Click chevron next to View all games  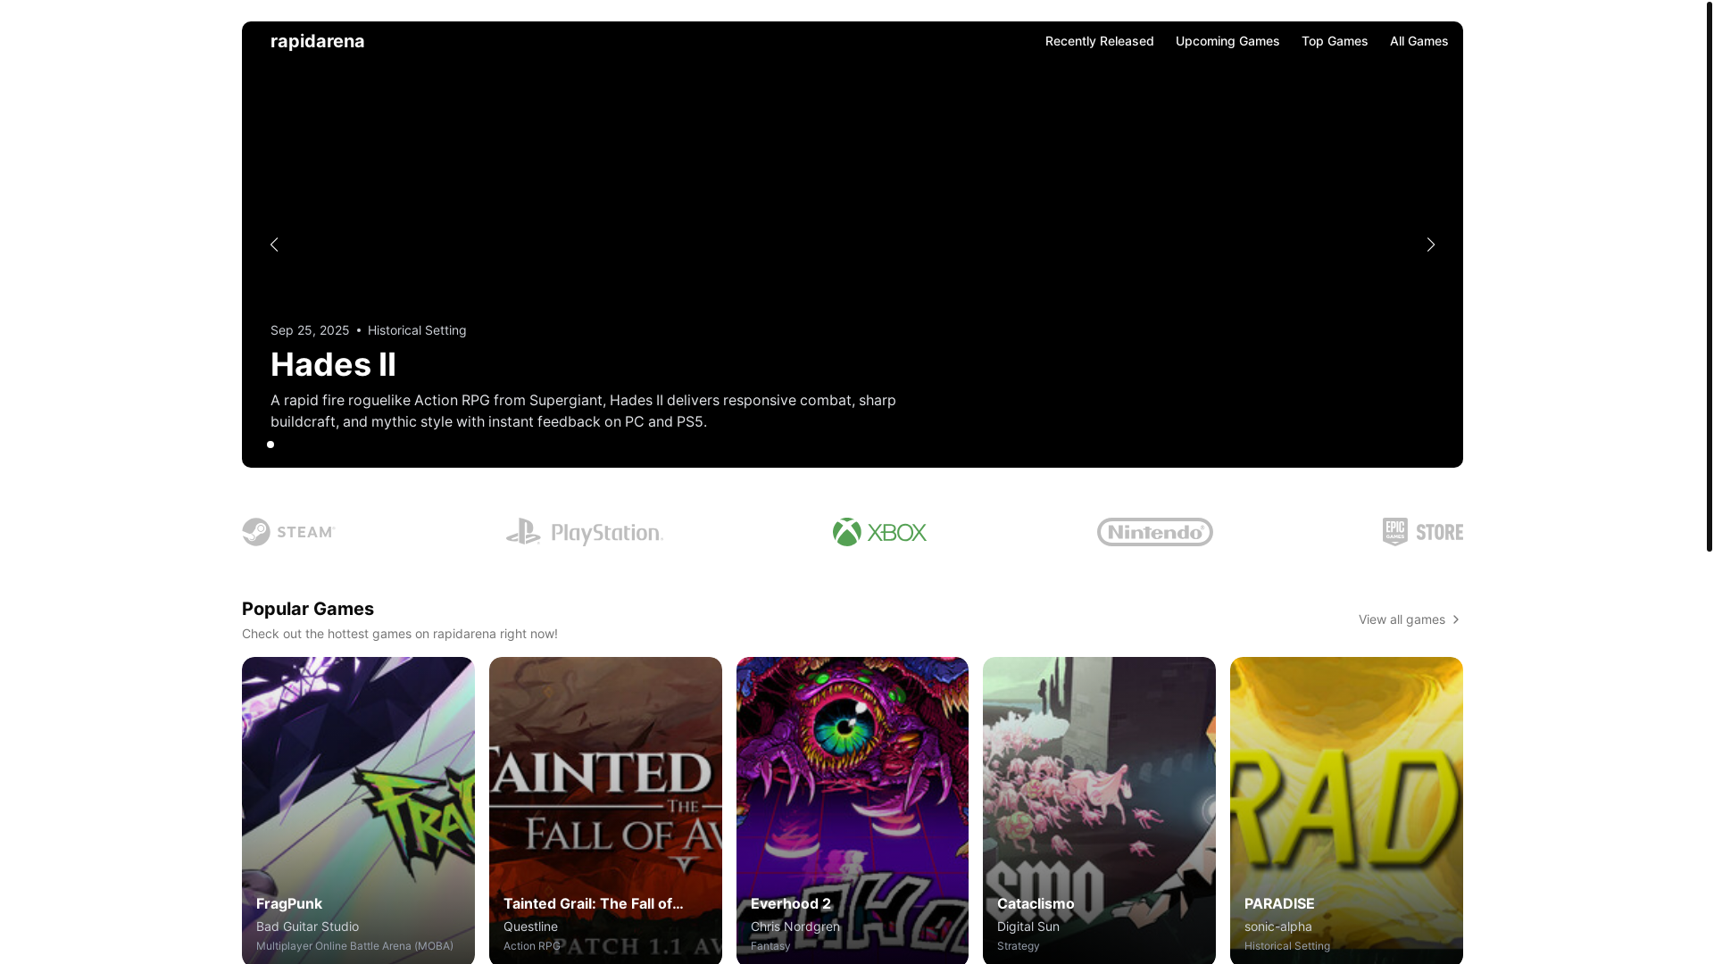(1455, 619)
